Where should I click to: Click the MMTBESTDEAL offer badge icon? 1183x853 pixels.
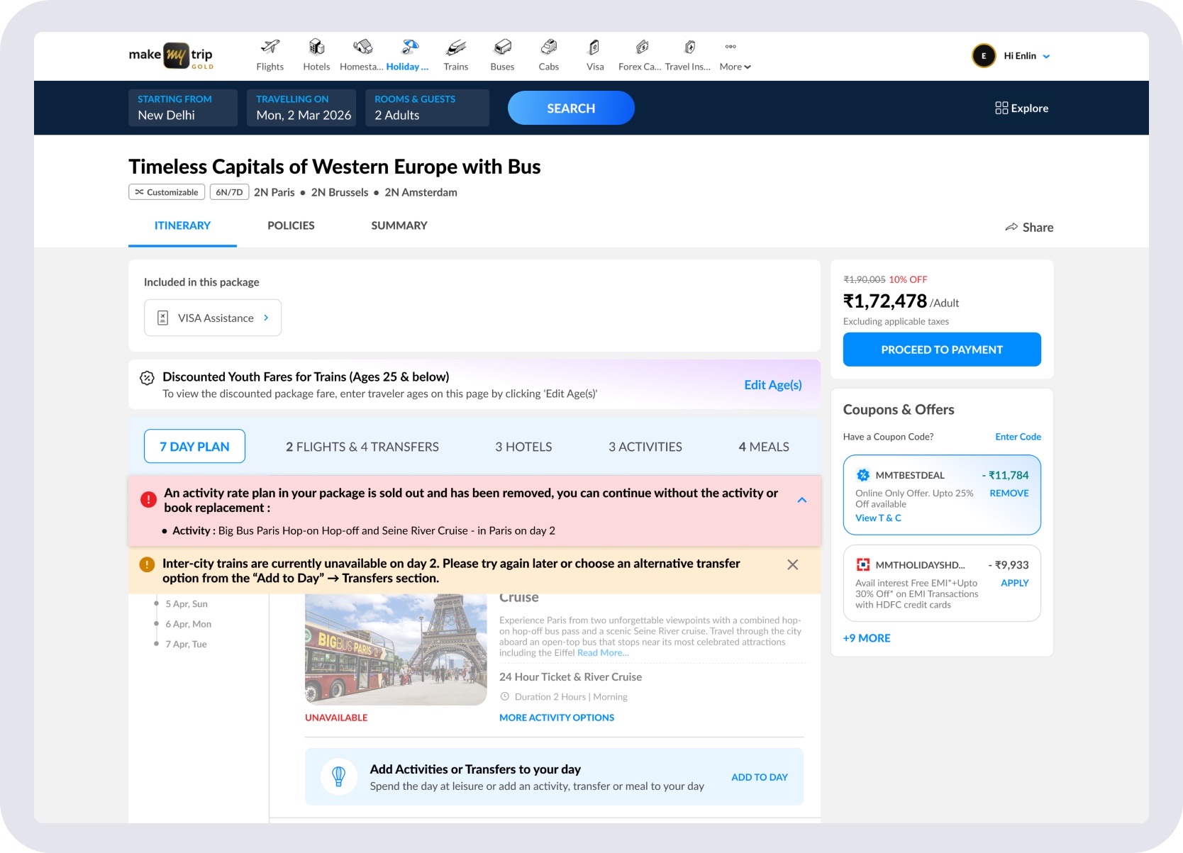(863, 475)
